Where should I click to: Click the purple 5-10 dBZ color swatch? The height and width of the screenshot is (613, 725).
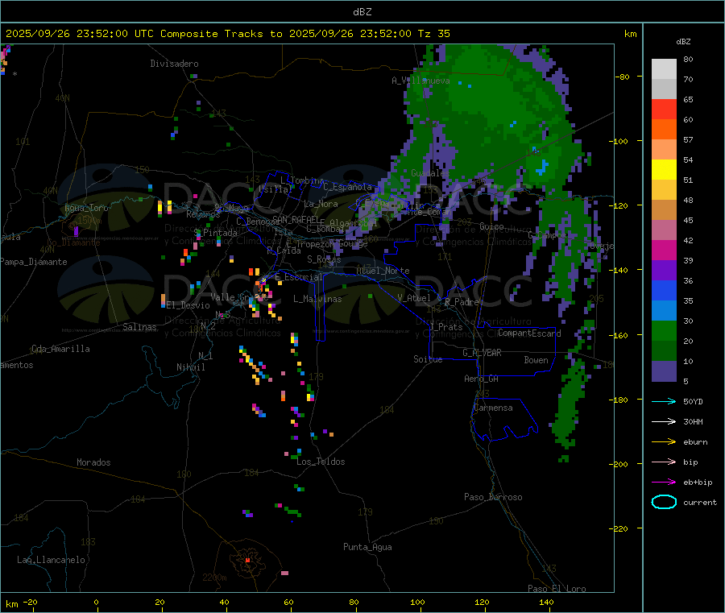664,371
